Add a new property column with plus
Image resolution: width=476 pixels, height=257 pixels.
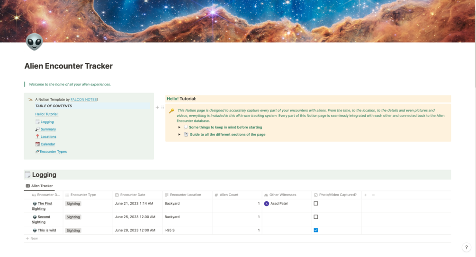[x=366, y=195]
